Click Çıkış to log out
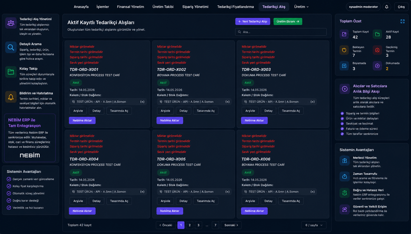This screenshot has width=411, height=234. coord(401,7)
